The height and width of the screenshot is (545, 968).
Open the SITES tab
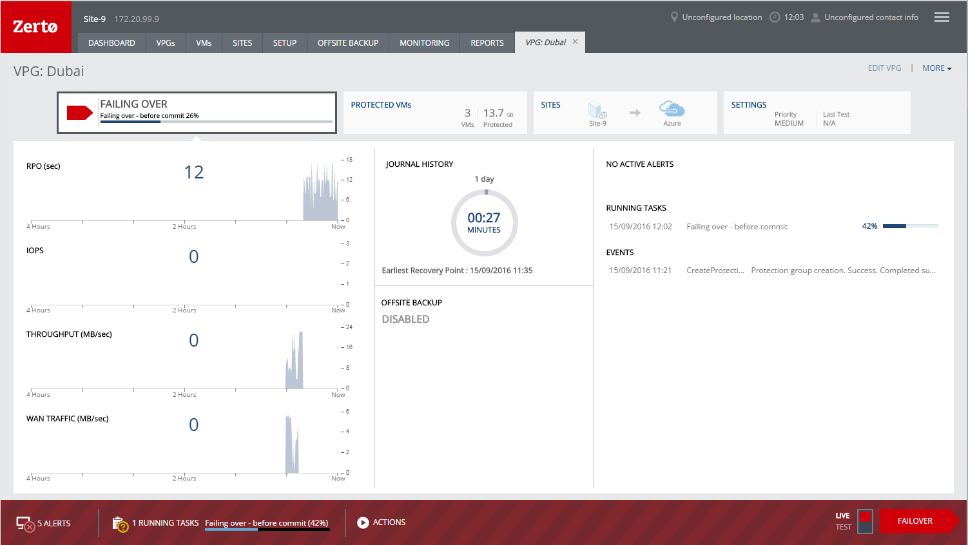tap(242, 43)
